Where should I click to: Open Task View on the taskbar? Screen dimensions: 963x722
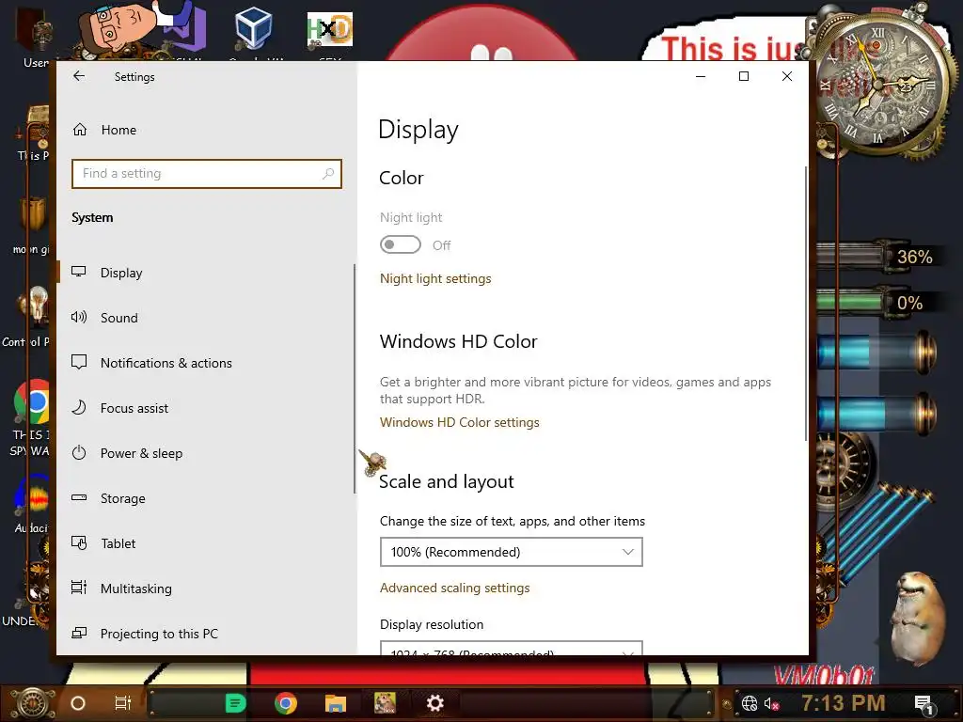pyautogui.click(x=123, y=703)
